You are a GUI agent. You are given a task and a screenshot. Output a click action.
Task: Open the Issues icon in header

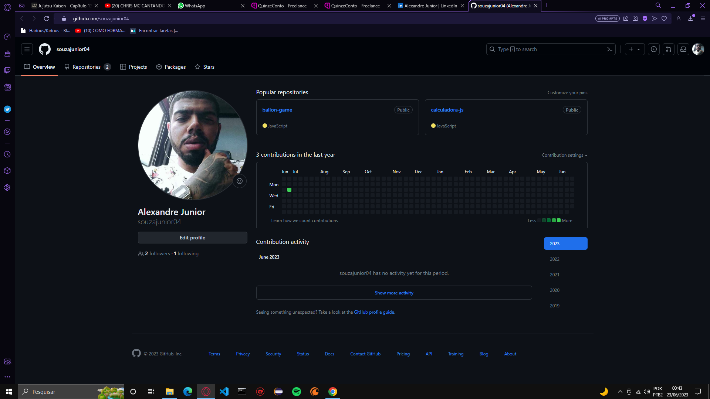coord(654,49)
